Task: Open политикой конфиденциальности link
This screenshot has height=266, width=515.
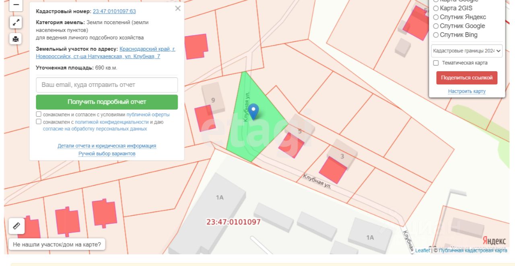Action: tap(112, 122)
